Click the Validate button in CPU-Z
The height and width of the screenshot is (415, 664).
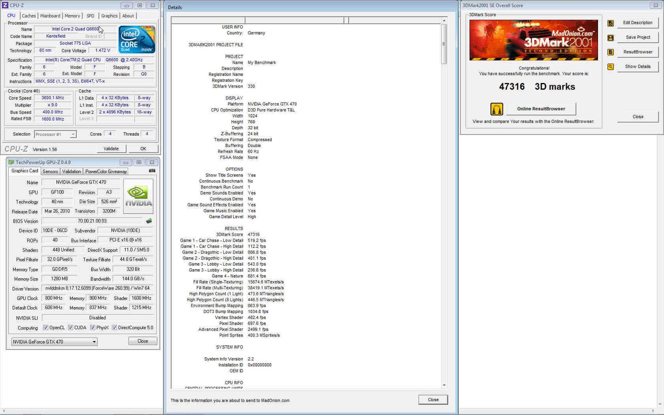pyautogui.click(x=111, y=149)
